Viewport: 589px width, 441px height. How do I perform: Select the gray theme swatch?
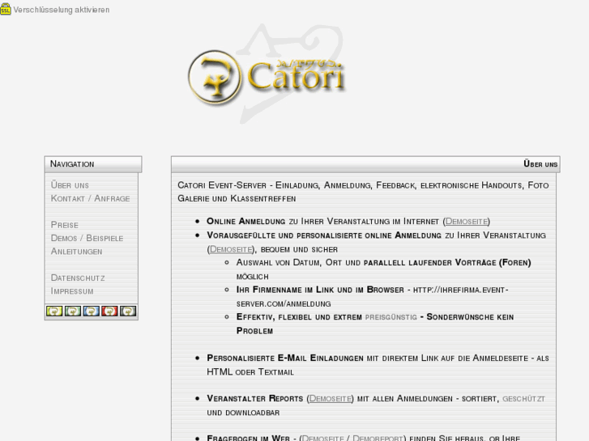point(128,312)
